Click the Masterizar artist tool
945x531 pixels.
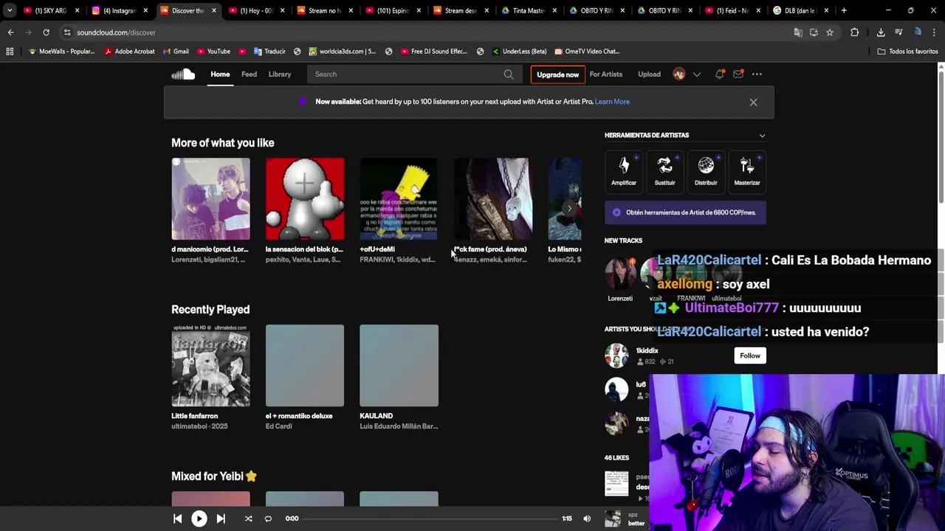pos(747,170)
